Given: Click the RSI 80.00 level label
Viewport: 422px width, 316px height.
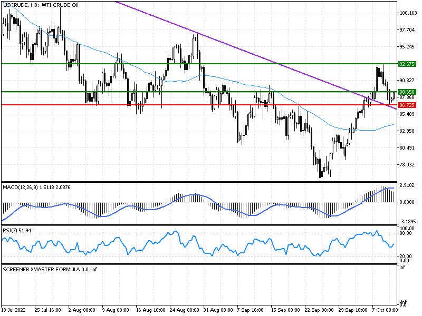Looking at the screenshot, I should point(406,233).
